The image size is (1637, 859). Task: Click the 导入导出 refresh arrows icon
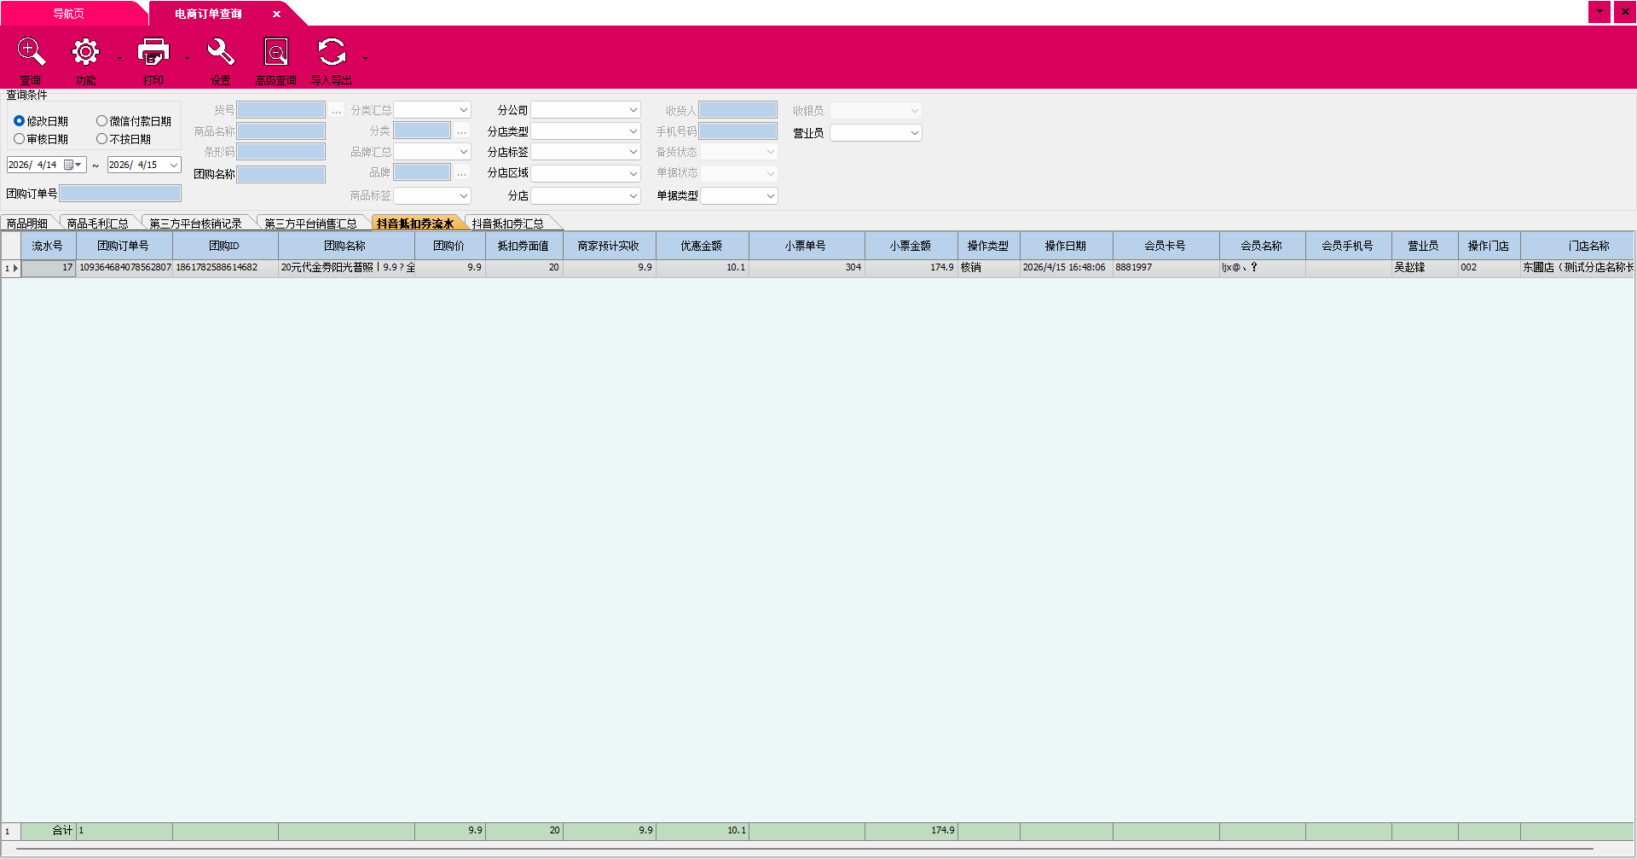coord(332,53)
